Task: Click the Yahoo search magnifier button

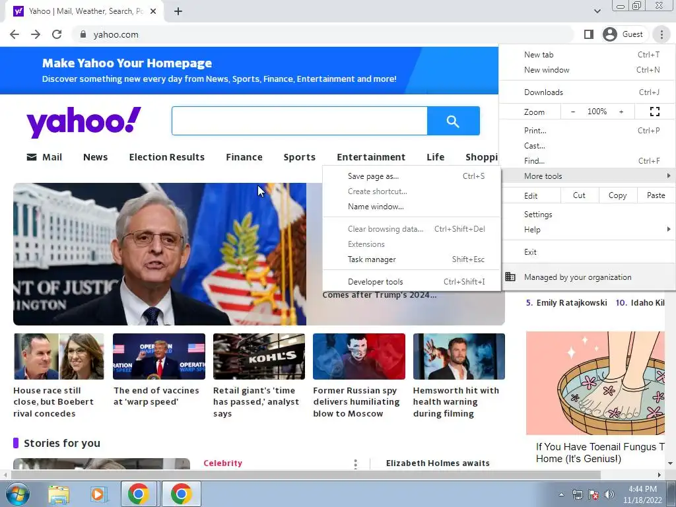Action: tap(453, 121)
